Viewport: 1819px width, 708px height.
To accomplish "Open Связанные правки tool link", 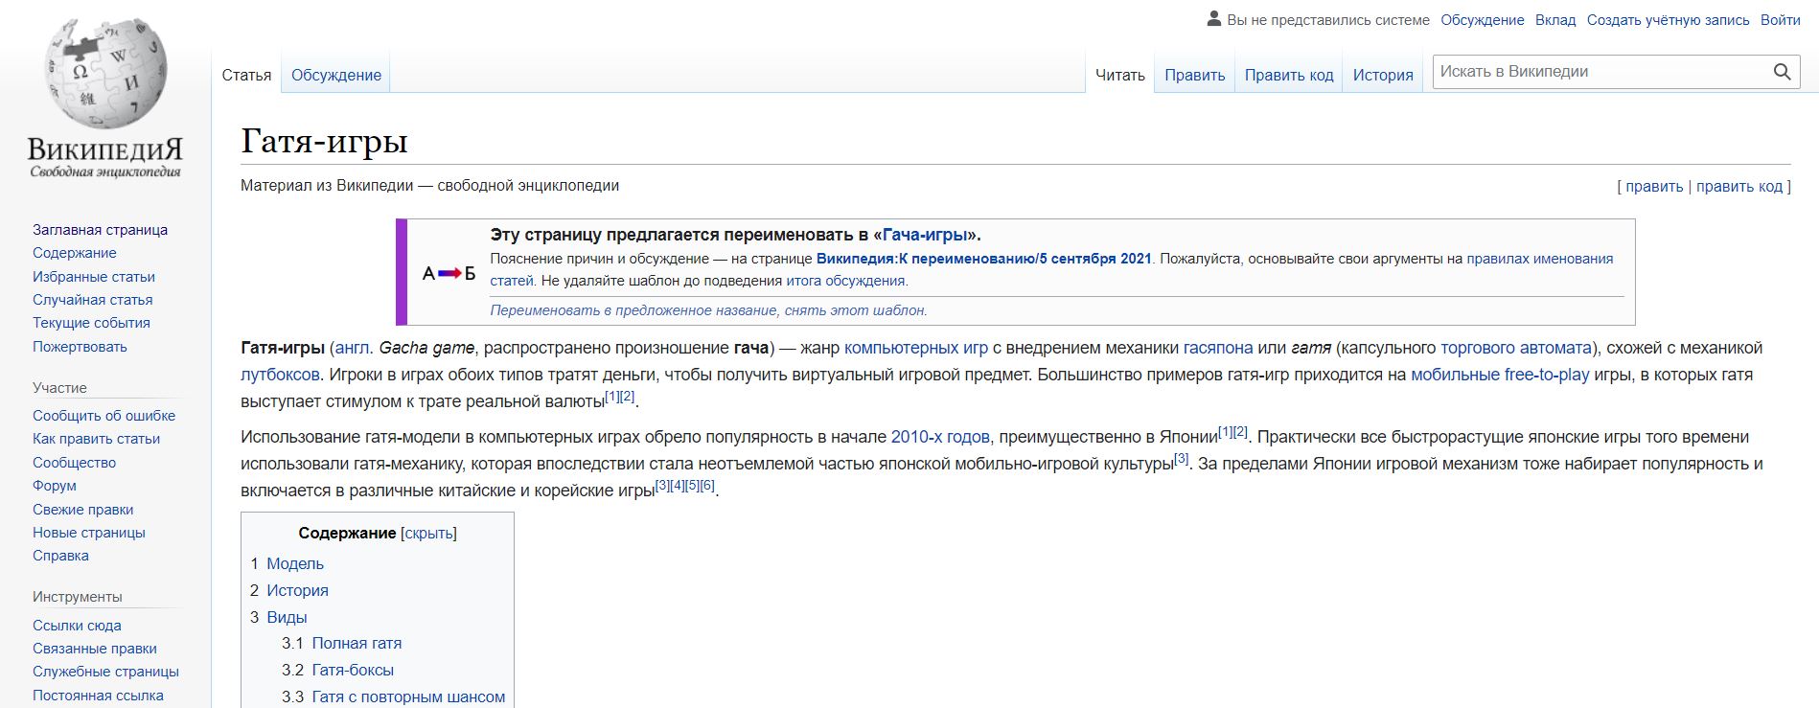I will click(95, 649).
